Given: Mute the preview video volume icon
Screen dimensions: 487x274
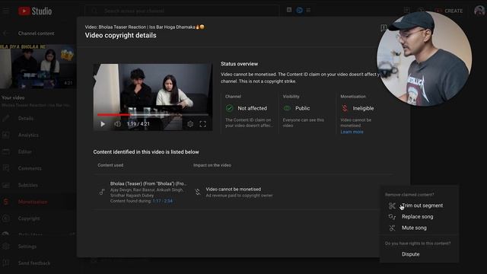Looking at the screenshot, I should coord(117,124).
